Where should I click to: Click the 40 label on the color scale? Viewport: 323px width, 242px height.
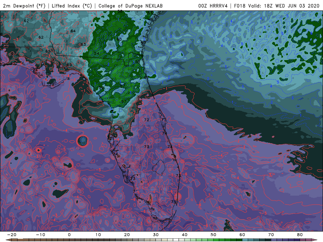click(x=185, y=235)
